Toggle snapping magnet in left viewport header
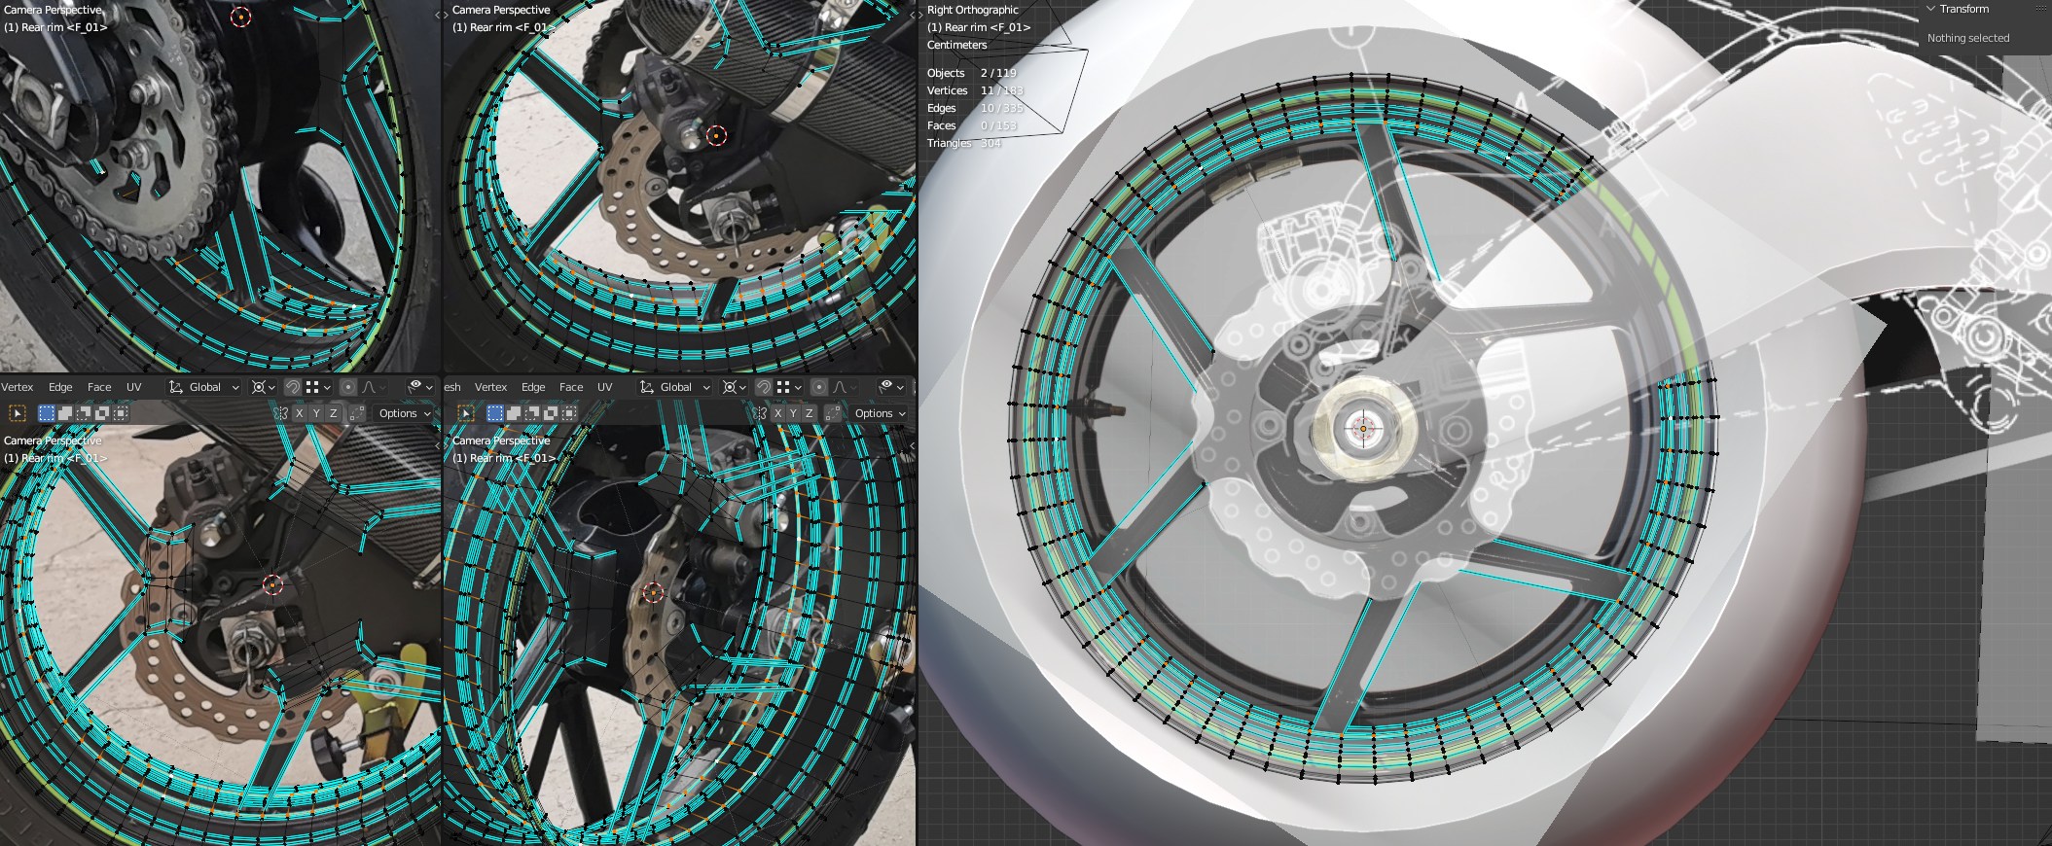This screenshot has width=2052, height=846. pos(292,387)
